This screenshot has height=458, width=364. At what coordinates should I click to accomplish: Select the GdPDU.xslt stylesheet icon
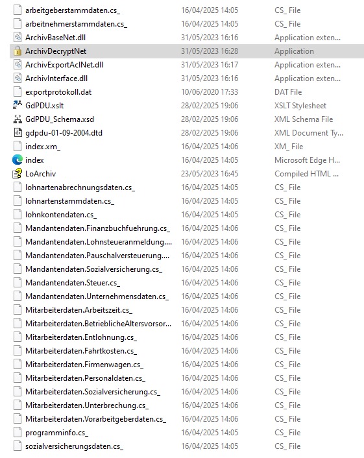(x=18, y=106)
